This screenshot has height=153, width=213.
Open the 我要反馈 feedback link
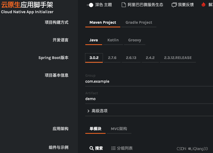click(x=182, y=5)
